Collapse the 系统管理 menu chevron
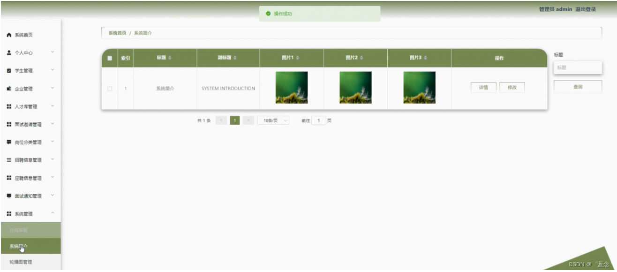 pos(53,213)
